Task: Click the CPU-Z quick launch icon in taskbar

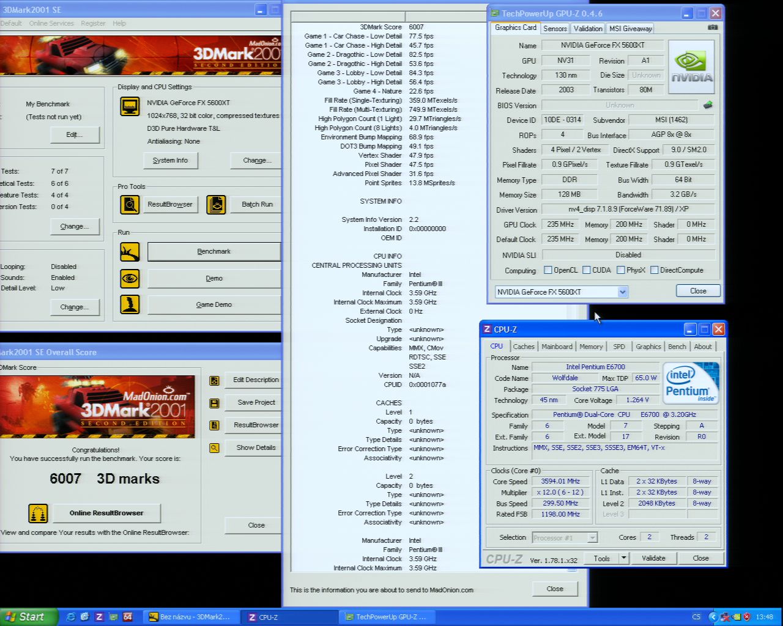Action: point(99,617)
